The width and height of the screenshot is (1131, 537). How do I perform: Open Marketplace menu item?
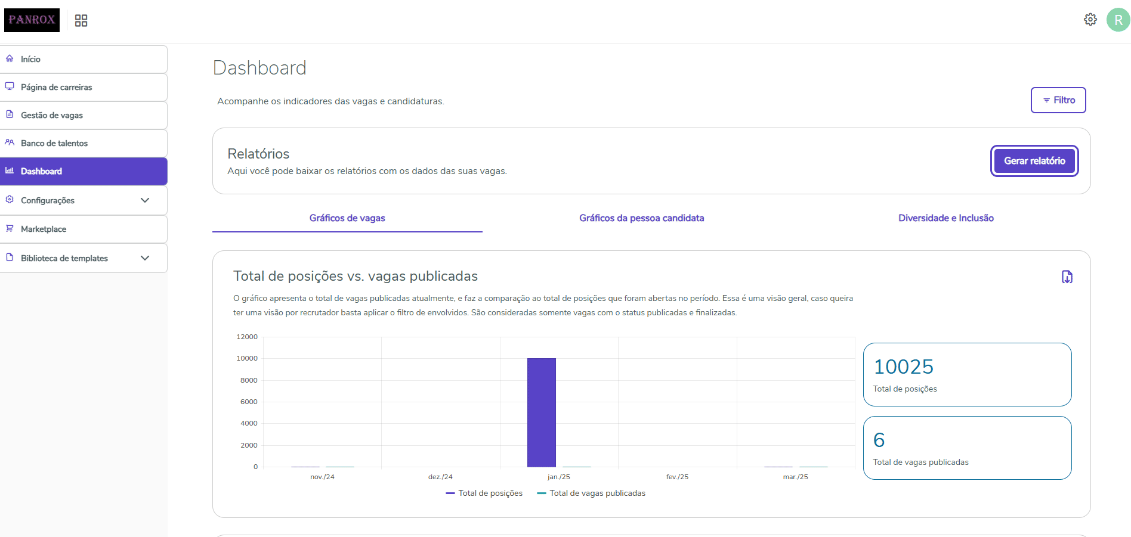(x=84, y=229)
